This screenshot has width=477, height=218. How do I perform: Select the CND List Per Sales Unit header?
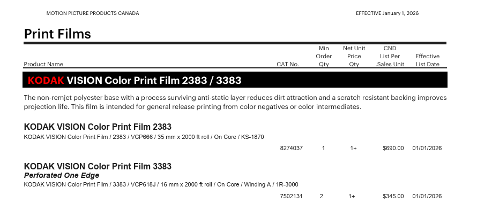click(390, 56)
